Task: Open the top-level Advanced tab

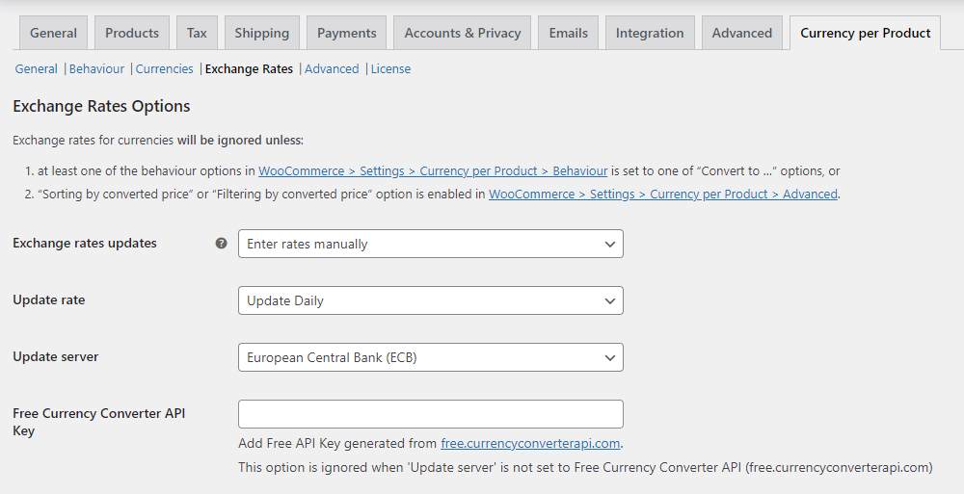Action: coord(741,33)
